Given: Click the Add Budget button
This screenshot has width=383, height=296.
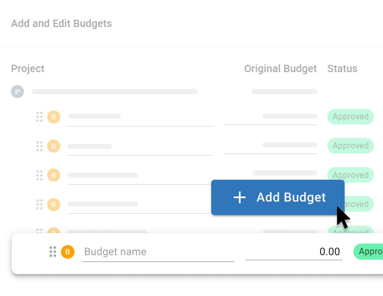Looking at the screenshot, I should pyautogui.click(x=278, y=197).
